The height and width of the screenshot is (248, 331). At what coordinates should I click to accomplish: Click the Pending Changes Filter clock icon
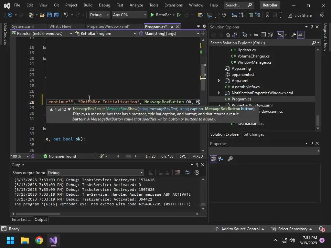(245, 35)
